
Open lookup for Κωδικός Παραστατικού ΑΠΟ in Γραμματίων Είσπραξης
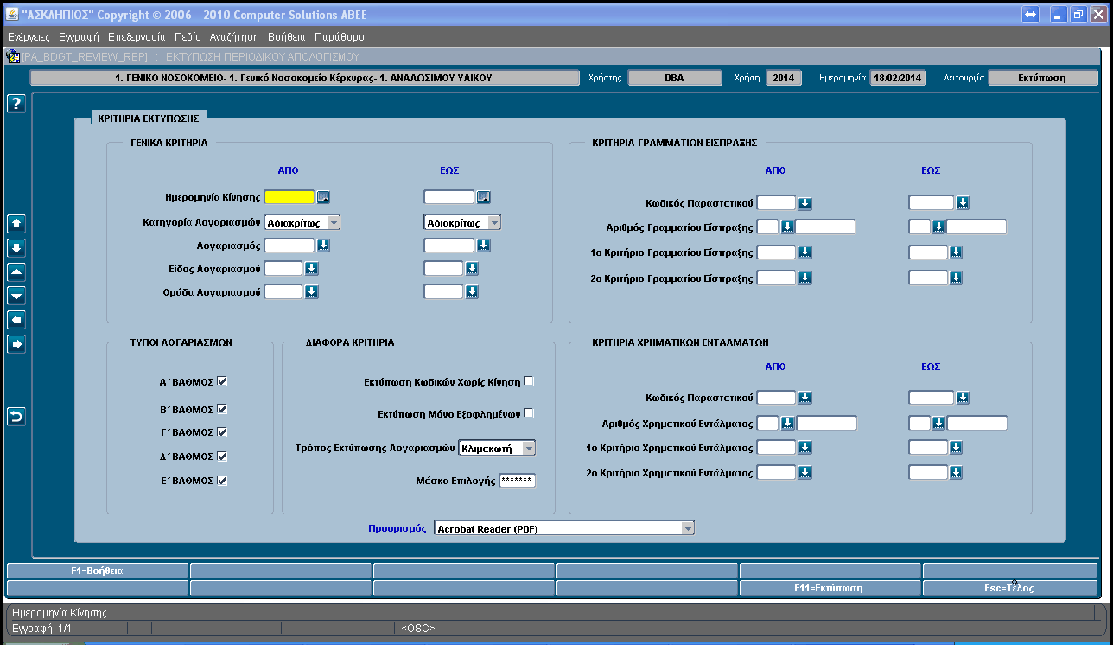click(x=805, y=203)
